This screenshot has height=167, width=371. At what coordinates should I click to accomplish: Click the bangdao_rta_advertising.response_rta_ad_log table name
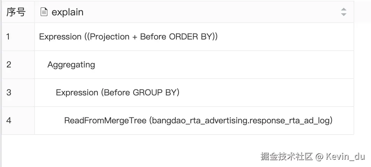point(241,121)
